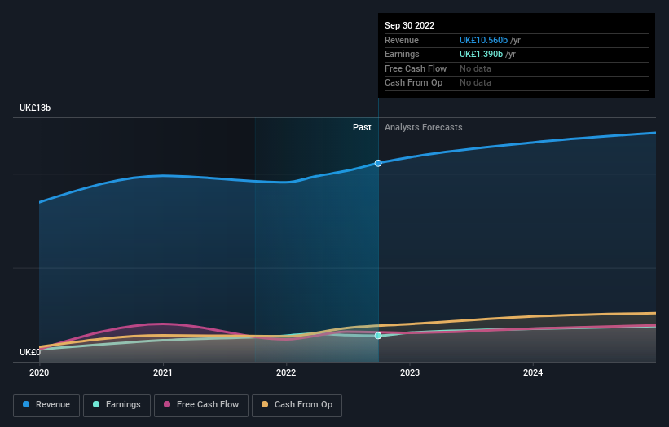Click the 2023 x-axis label
The image size is (669, 427).
point(410,373)
